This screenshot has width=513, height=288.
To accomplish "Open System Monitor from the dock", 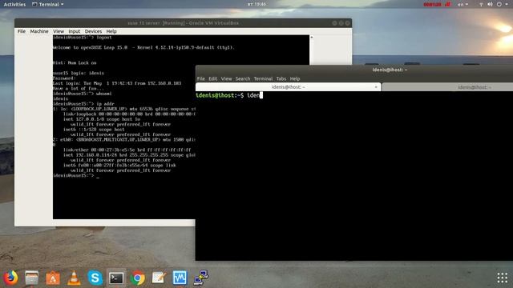I will point(180,278).
